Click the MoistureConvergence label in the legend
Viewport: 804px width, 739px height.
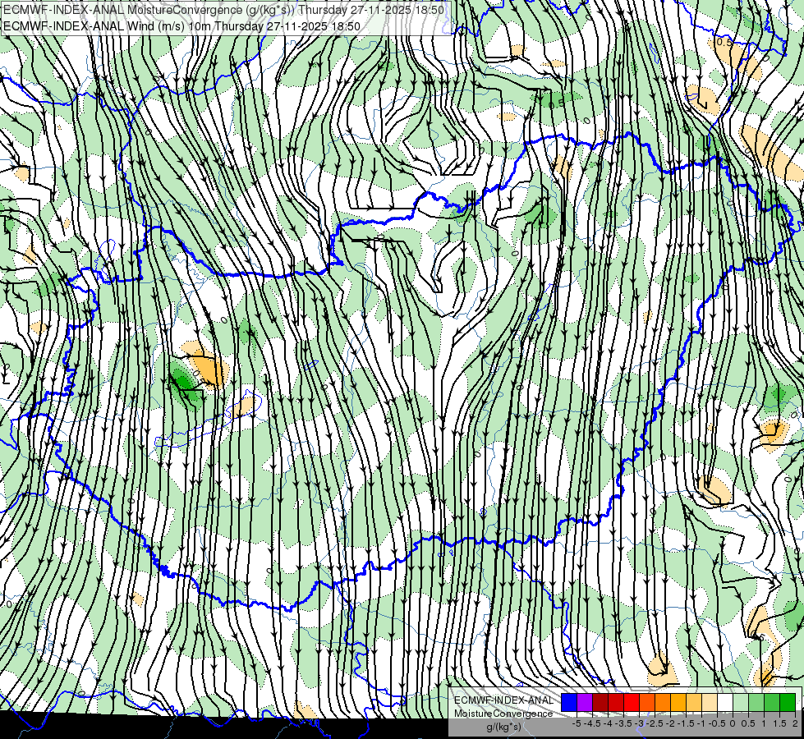pyautogui.click(x=503, y=714)
